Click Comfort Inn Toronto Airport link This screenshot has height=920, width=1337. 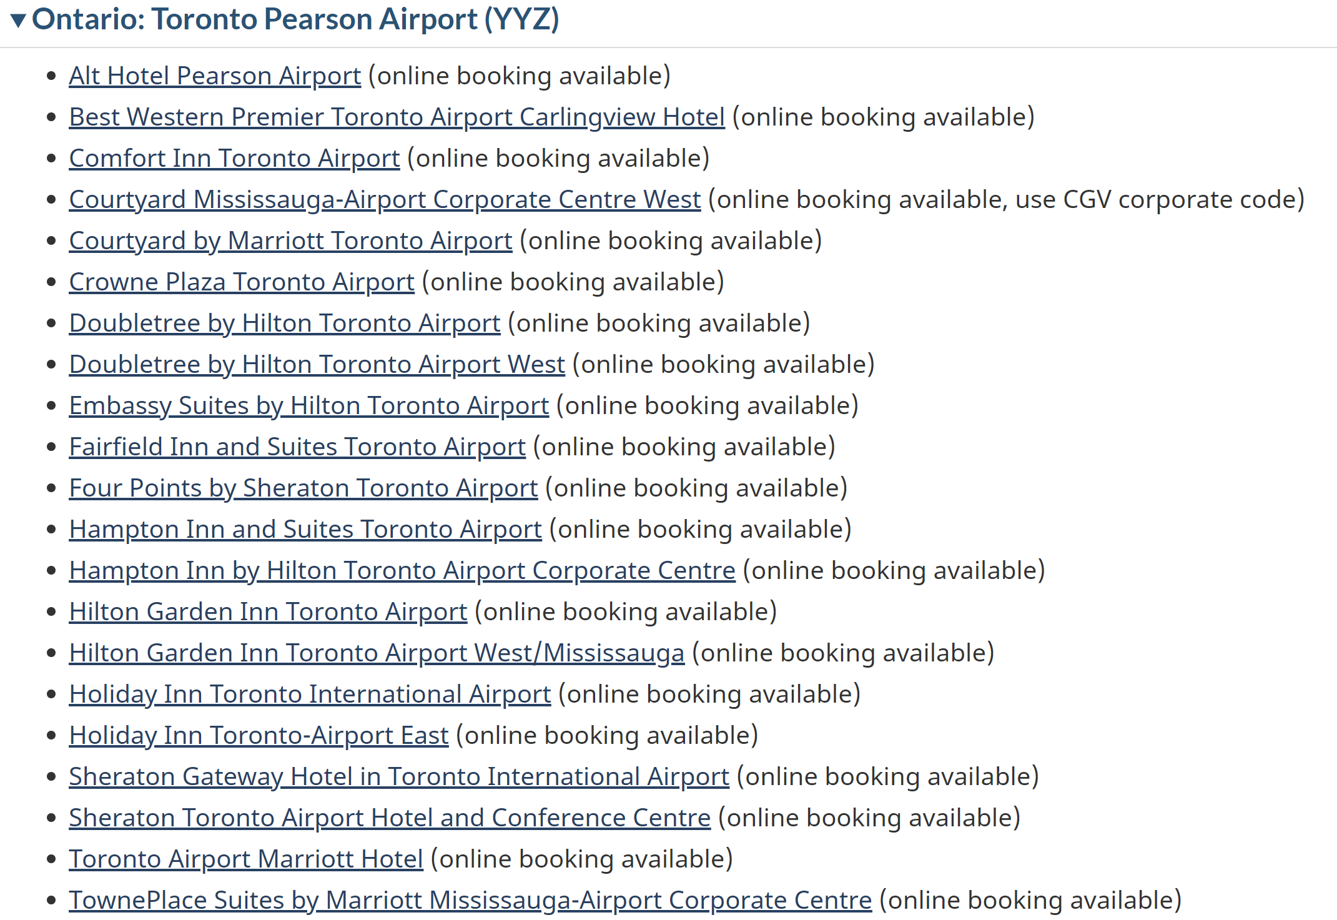[234, 159]
